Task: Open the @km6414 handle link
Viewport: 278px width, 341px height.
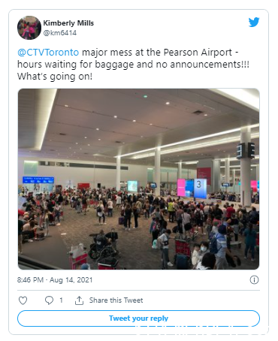Action: [x=60, y=33]
